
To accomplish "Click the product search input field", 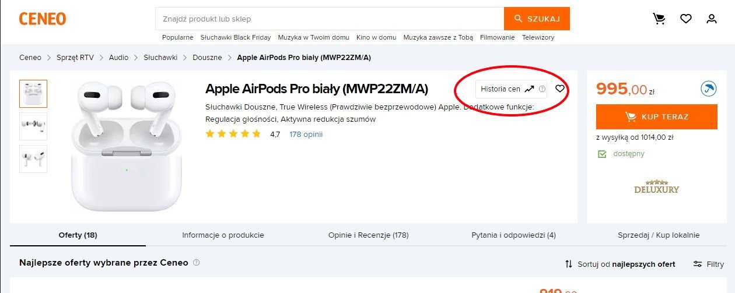I will pos(330,19).
